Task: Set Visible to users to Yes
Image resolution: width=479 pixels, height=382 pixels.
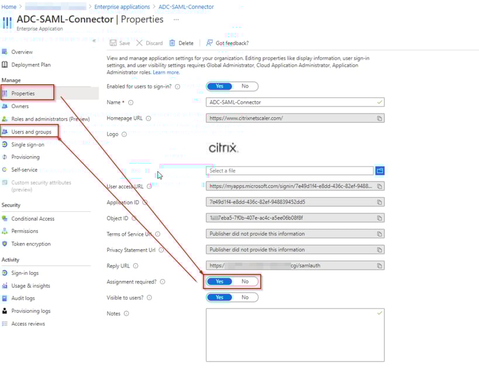Action: click(x=219, y=297)
